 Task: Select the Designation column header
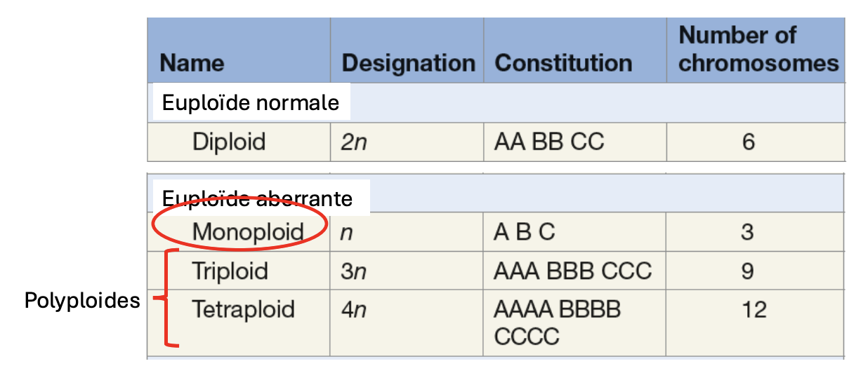point(408,64)
